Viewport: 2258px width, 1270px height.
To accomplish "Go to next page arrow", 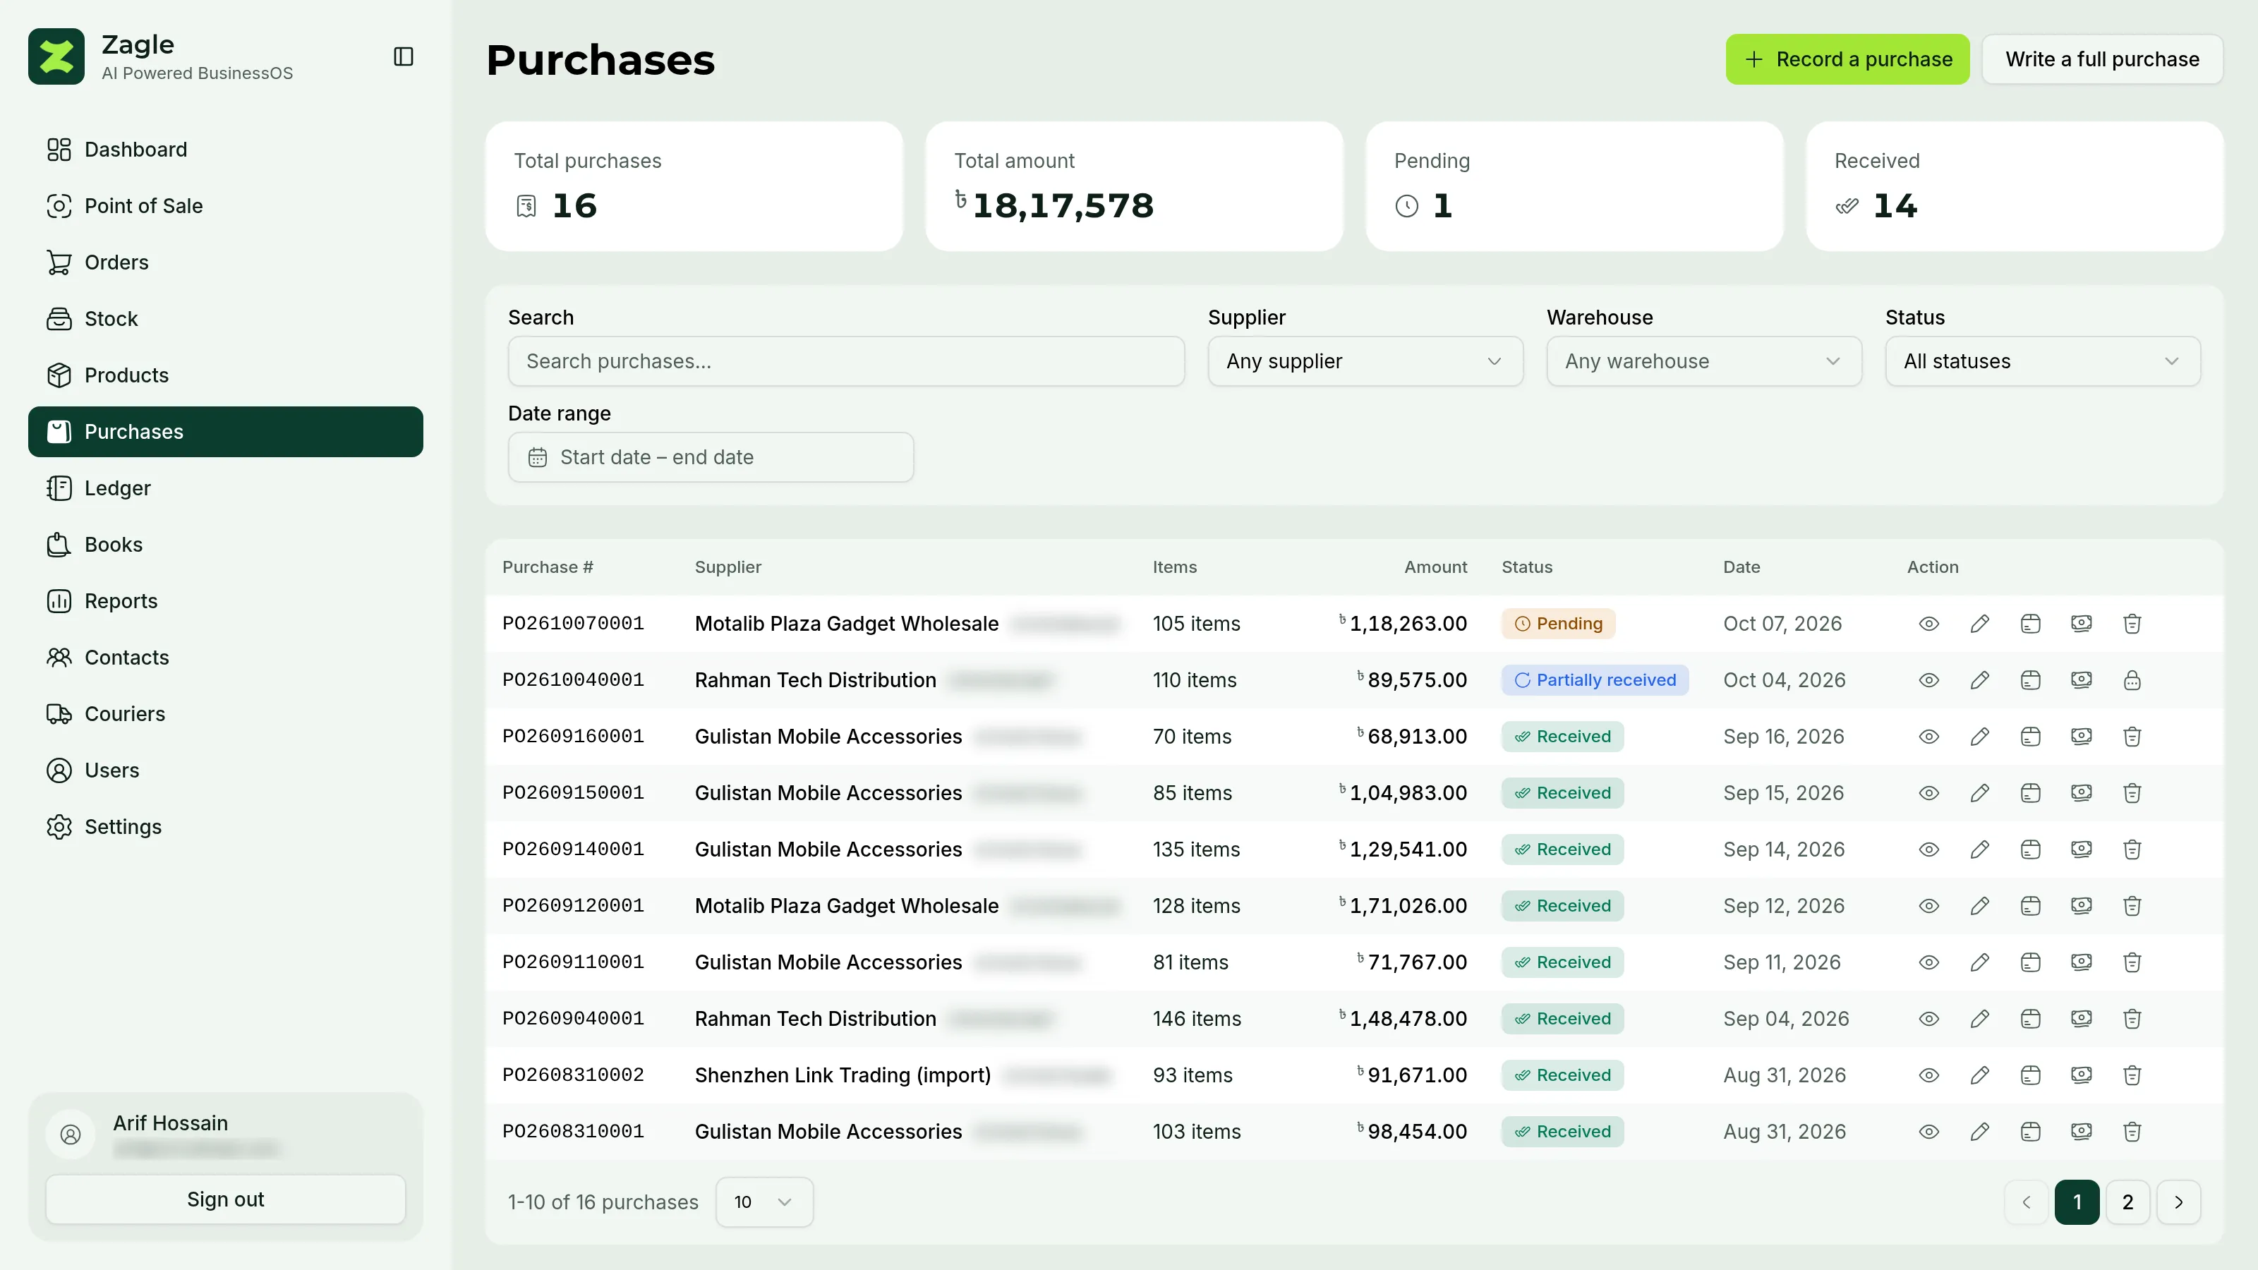I will pyautogui.click(x=2178, y=1202).
